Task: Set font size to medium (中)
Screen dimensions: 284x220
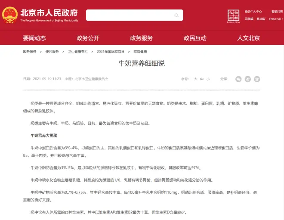Action: (x=201, y=79)
